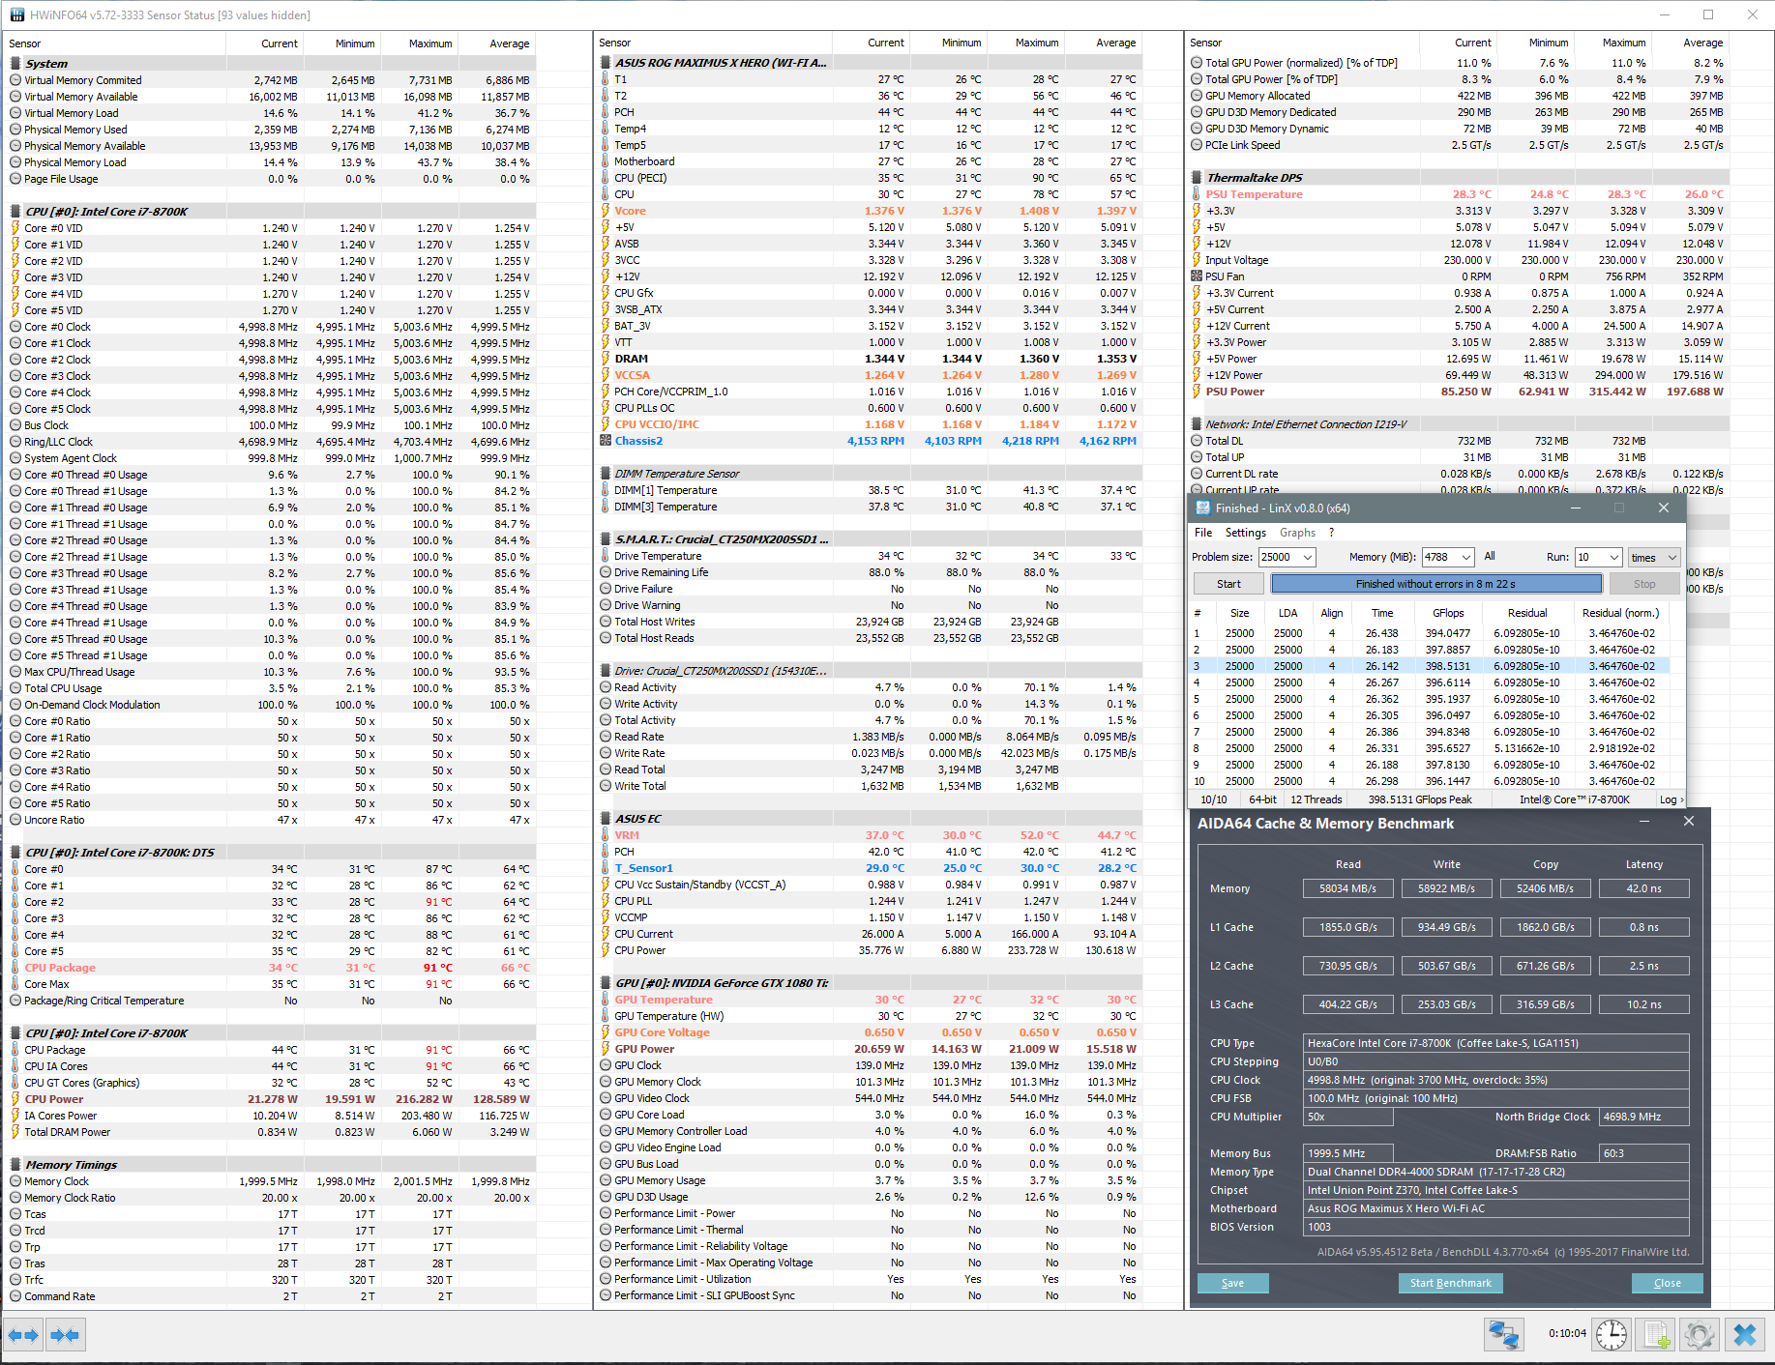This screenshot has height=1365, width=1775.
Task: Click the Memory Read value 58034 MB/s
Action: (1347, 888)
